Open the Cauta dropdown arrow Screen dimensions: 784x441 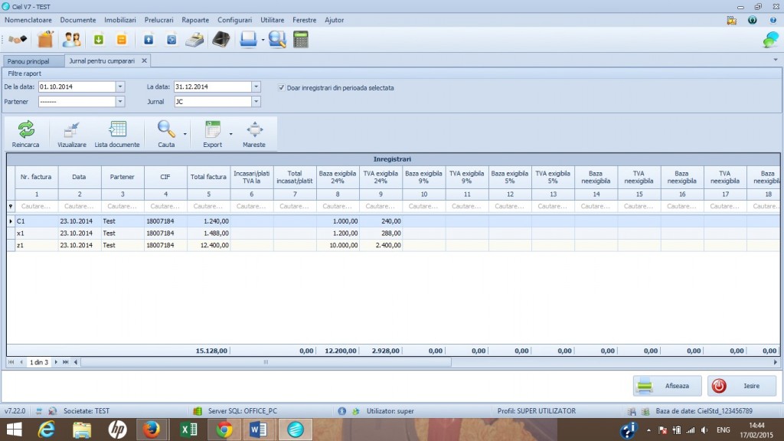[x=185, y=134]
